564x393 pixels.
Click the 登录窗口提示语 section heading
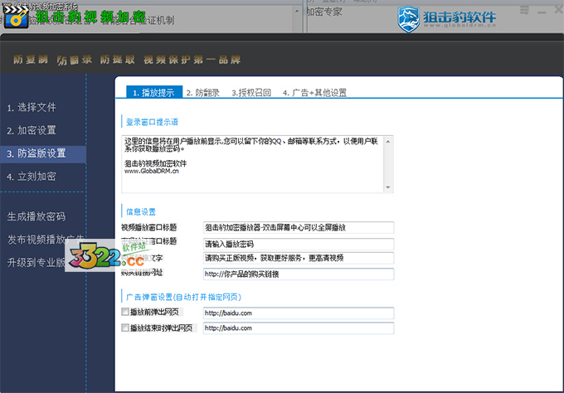[x=152, y=122]
